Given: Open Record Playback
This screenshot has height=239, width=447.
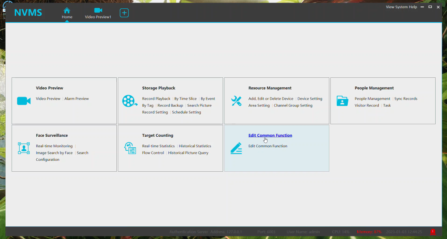Looking at the screenshot, I should [156, 99].
